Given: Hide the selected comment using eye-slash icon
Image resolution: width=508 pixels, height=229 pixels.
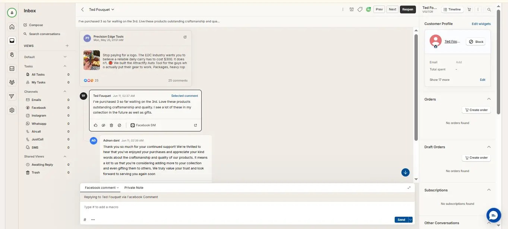Looking at the screenshot, I should pos(104,125).
